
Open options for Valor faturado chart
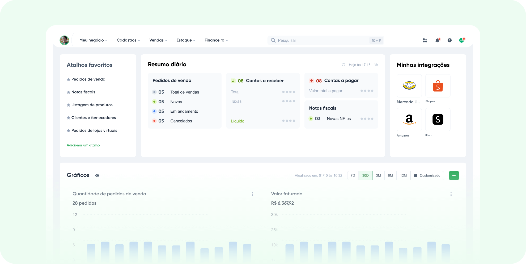(x=451, y=194)
